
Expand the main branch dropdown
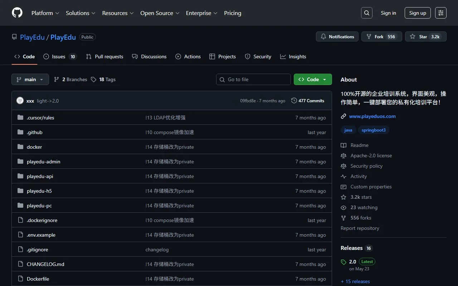pyautogui.click(x=30, y=79)
